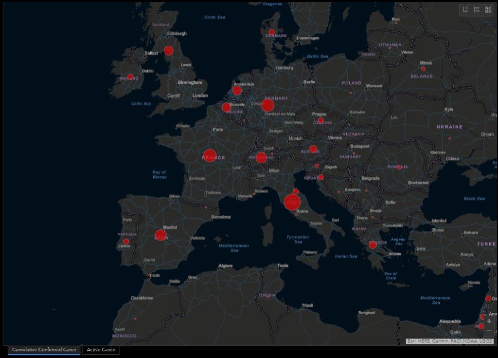Select the red marker near Amsterdam
The height and width of the screenshot is (358, 498).
coord(237,90)
